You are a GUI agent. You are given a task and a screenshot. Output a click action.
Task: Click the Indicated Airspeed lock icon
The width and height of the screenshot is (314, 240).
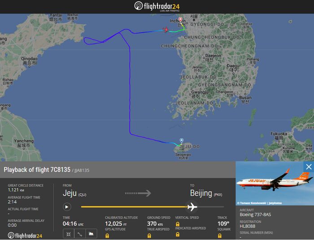[x=178, y=234]
